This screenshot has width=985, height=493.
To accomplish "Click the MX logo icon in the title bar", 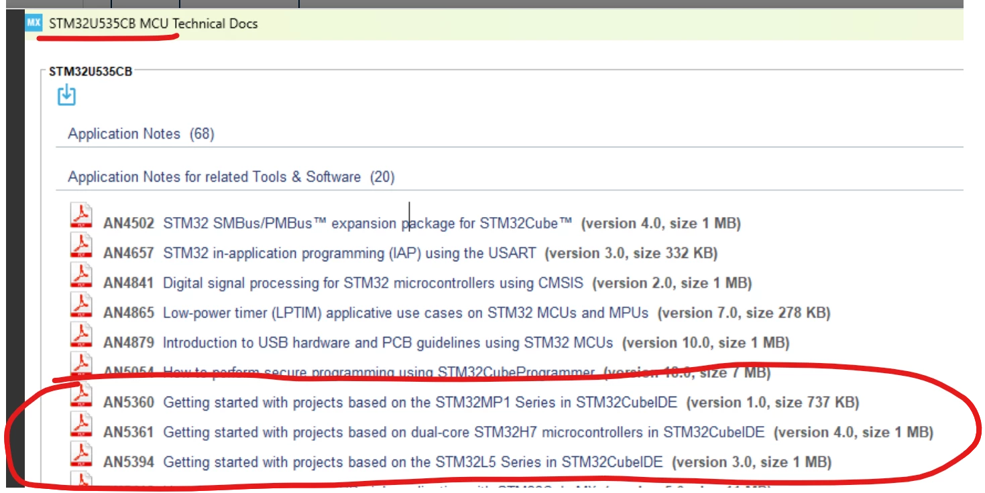I will point(34,23).
